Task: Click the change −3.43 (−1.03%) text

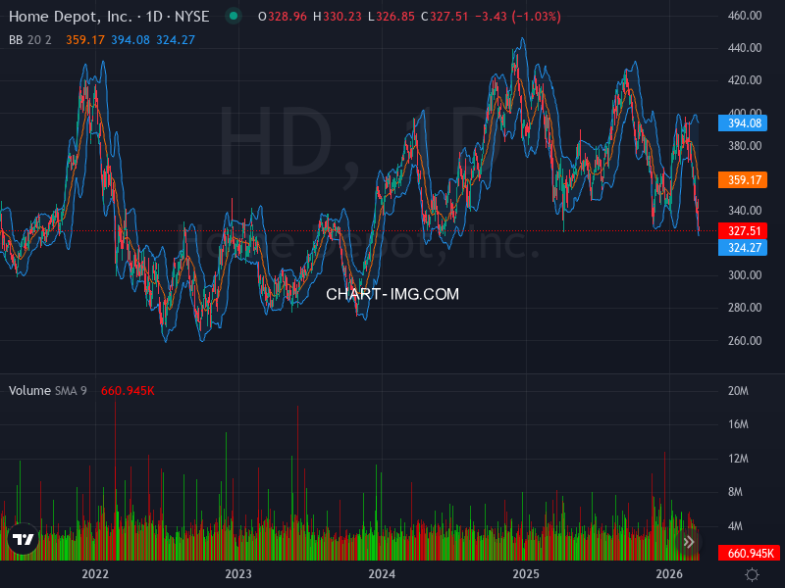Action: pyautogui.click(x=518, y=17)
